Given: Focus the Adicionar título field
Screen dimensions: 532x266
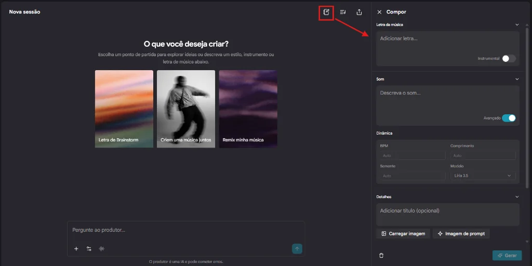Looking at the screenshot, I should (448, 215).
